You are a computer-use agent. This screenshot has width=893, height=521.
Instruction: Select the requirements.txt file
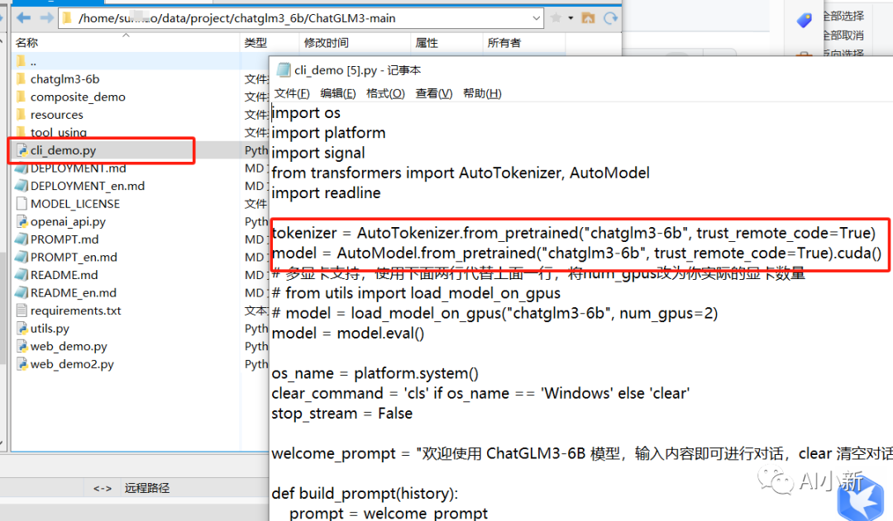(x=75, y=310)
